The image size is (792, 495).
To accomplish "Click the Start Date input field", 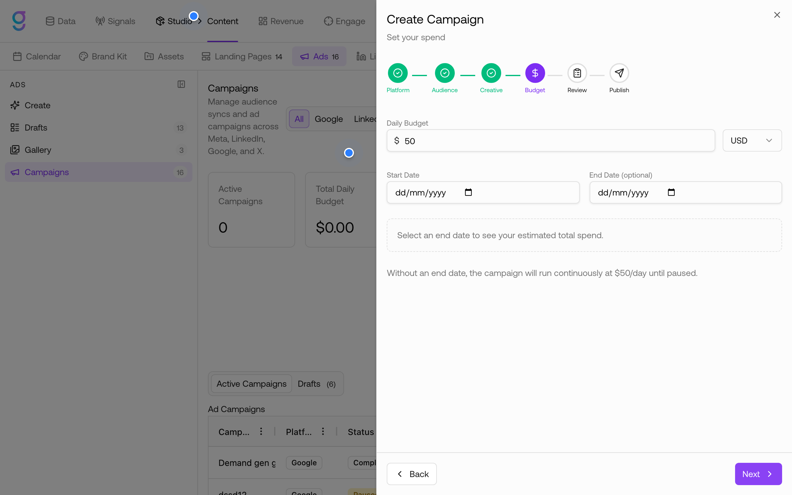I will (x=483, y=192).
